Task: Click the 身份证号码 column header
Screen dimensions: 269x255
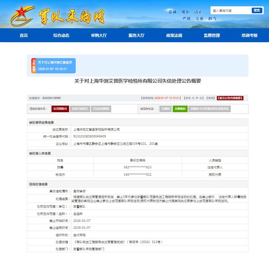Action: click(137, 160)
